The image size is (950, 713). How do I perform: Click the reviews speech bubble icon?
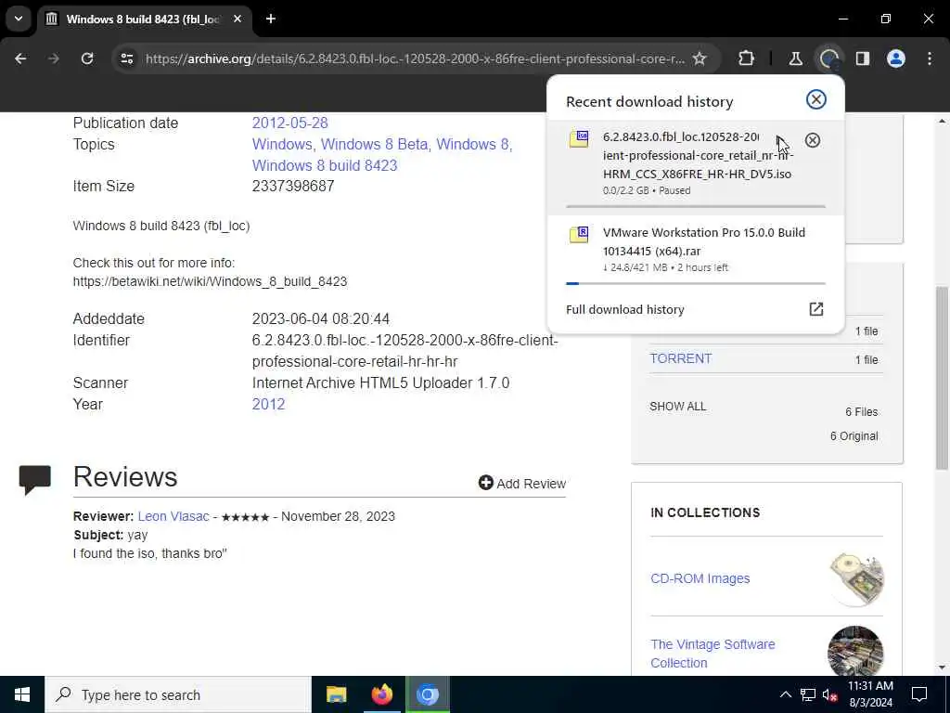pyautogui.click(x=35, y=480)
